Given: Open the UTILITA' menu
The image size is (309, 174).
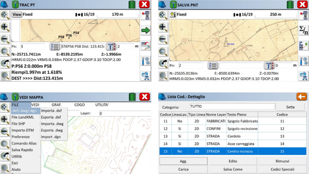Looking at the screenshot, I should click(102, 105).
